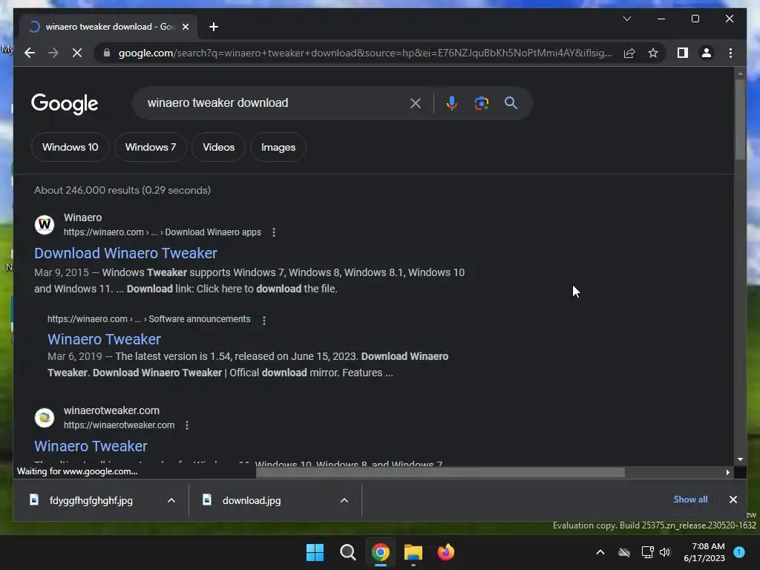Clear the Google search box
The width and height of the screenshot is (760, 570).
416,102
